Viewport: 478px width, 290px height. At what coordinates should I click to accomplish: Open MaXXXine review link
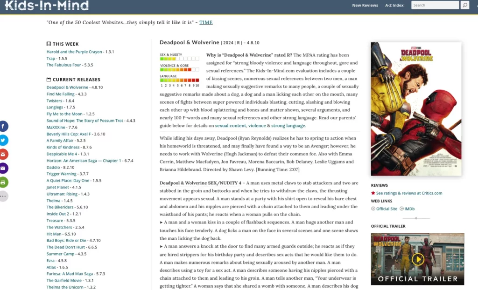(x=56, y=128)
